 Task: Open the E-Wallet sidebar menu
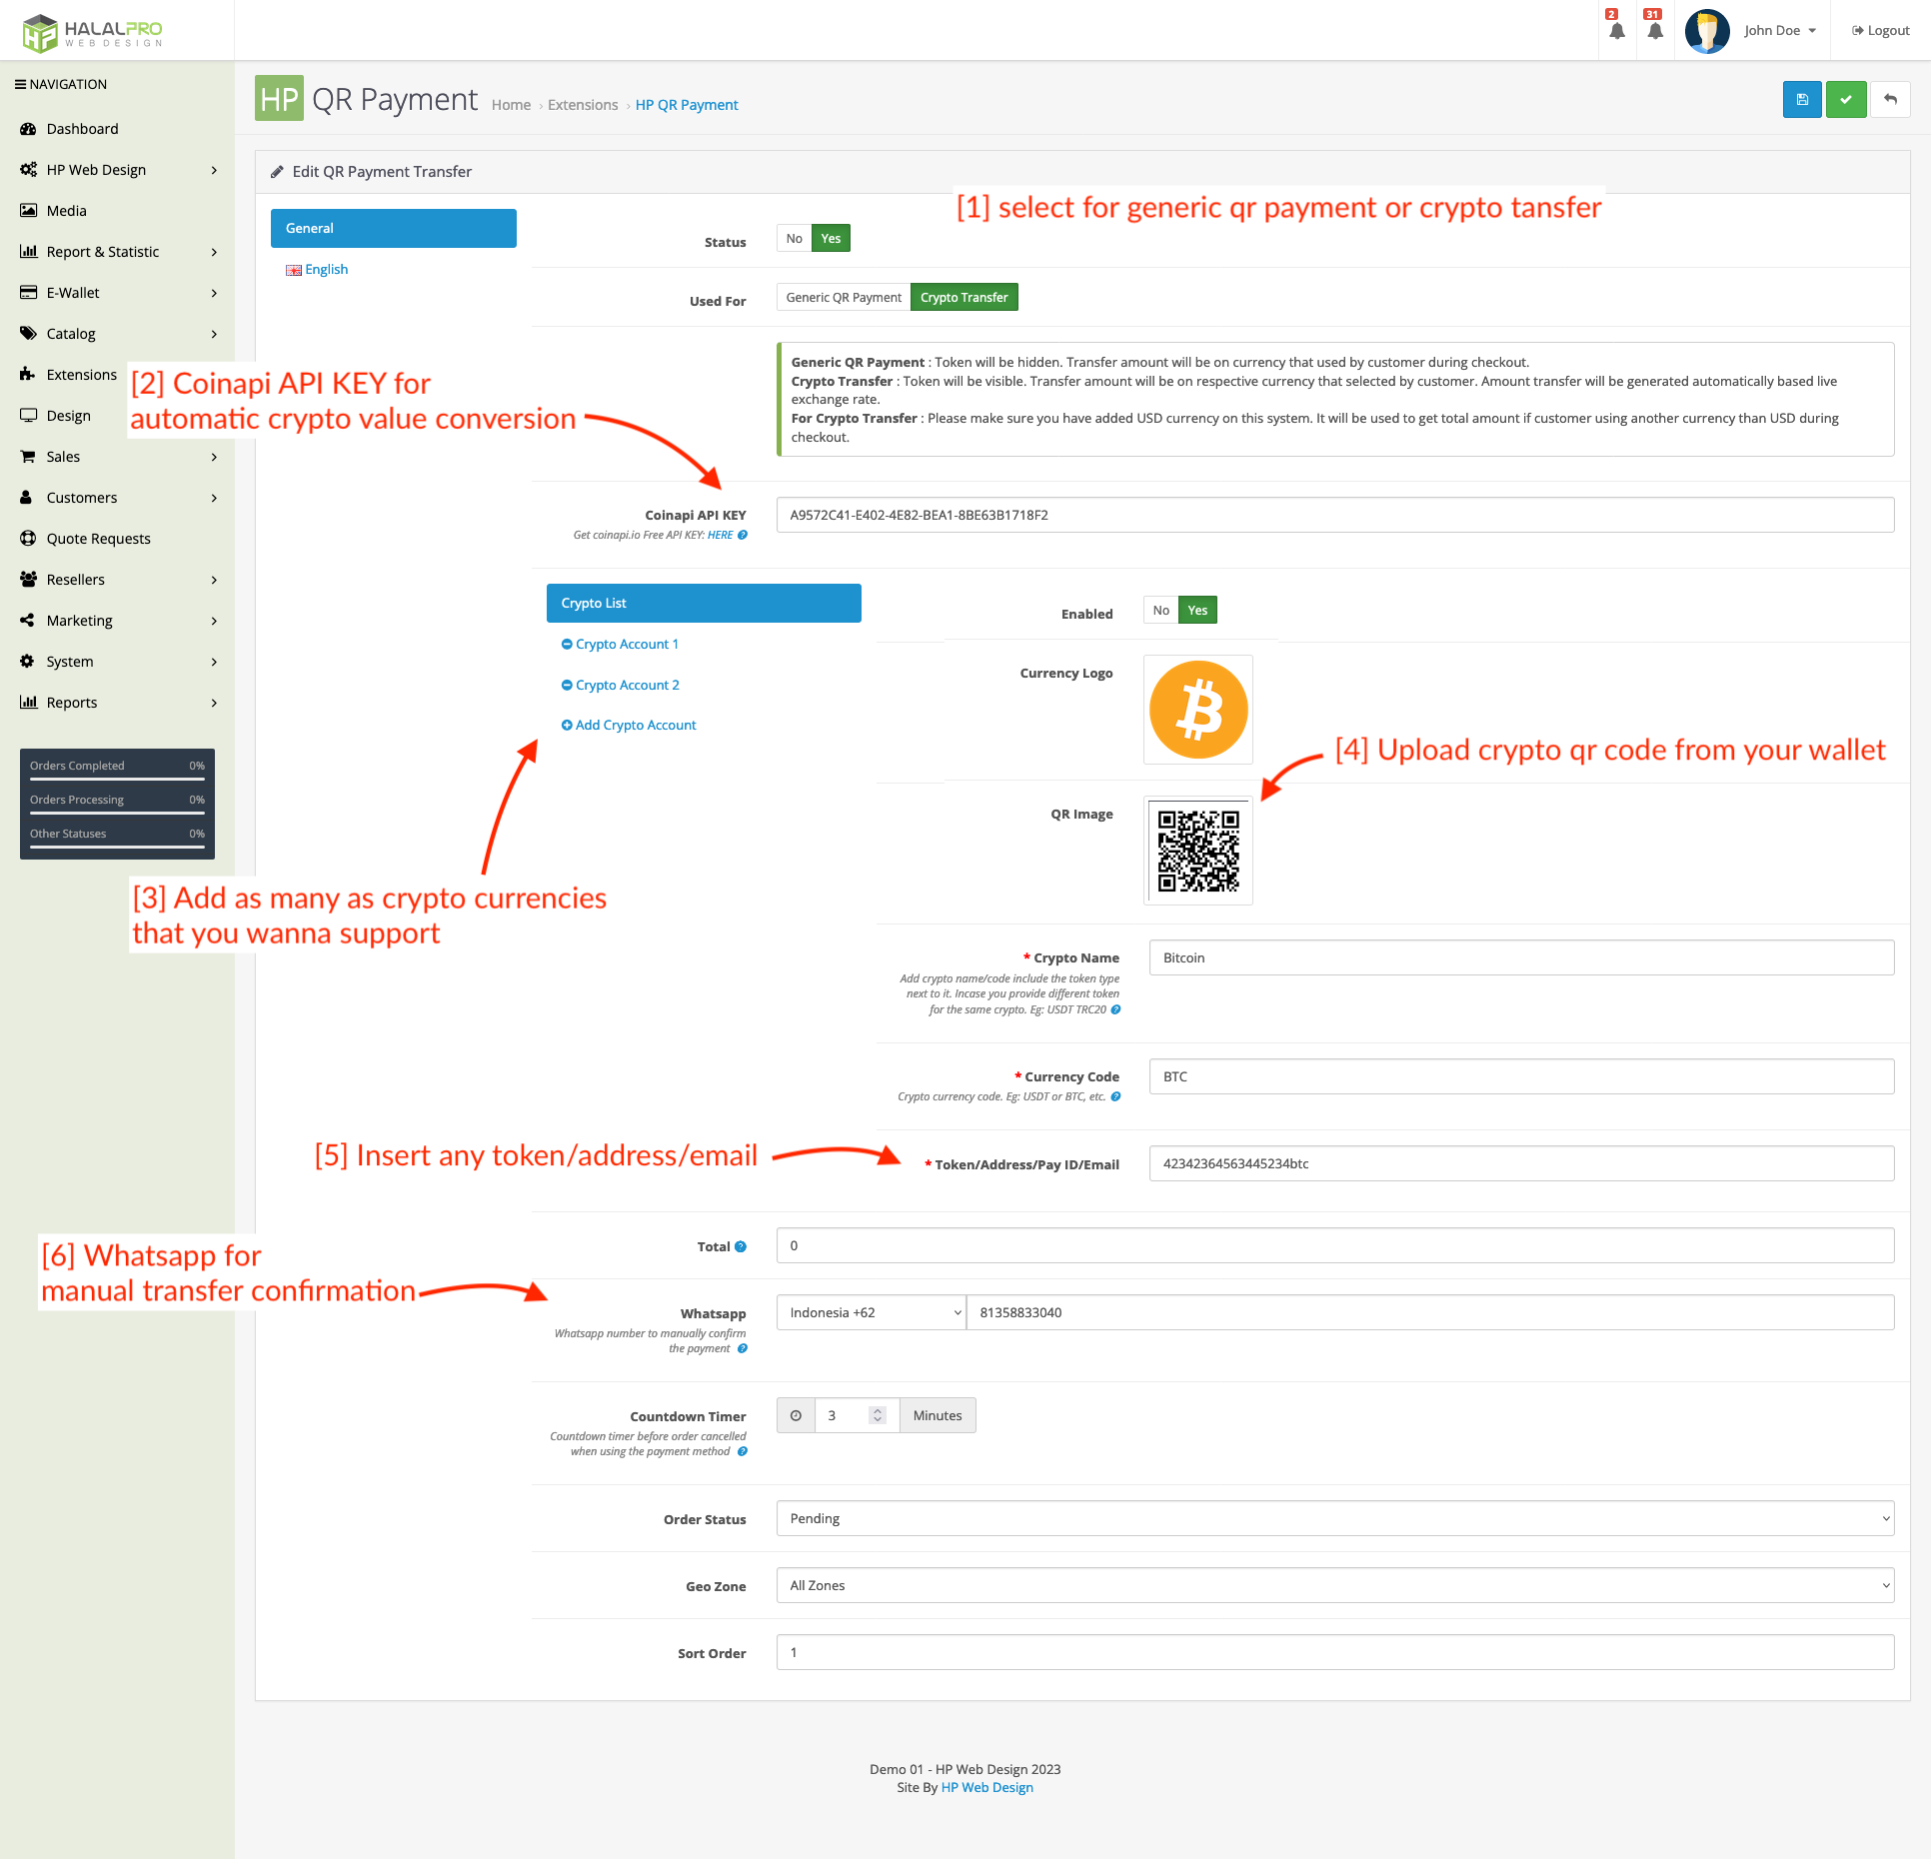(x=72, y=292)
